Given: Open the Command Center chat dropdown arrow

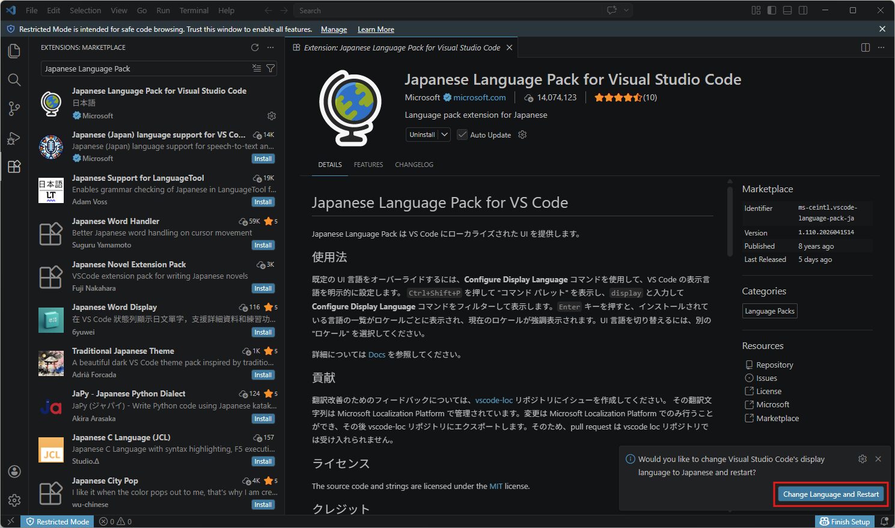Looking at the screenshot, I should pos(626,10).
